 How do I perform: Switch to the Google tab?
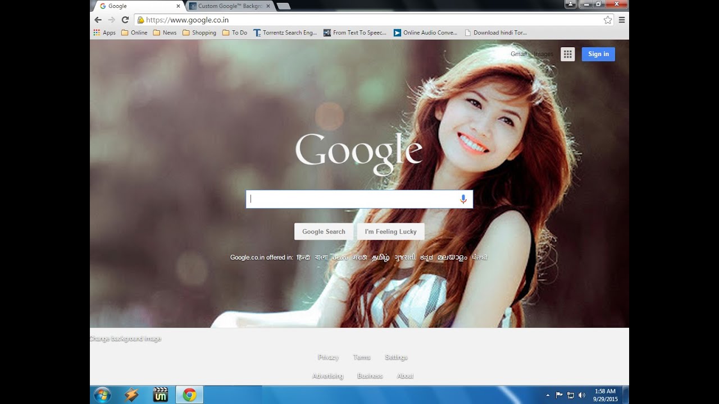[139, 6]
